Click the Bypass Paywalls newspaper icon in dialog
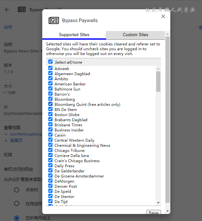Viewport: 202px width, 221px height. [x=54, y=20]
